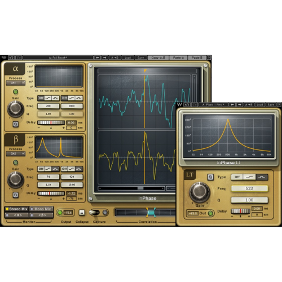
Task: Click Load in the InPhase toolbar
Action: click(x=128, y=58)
